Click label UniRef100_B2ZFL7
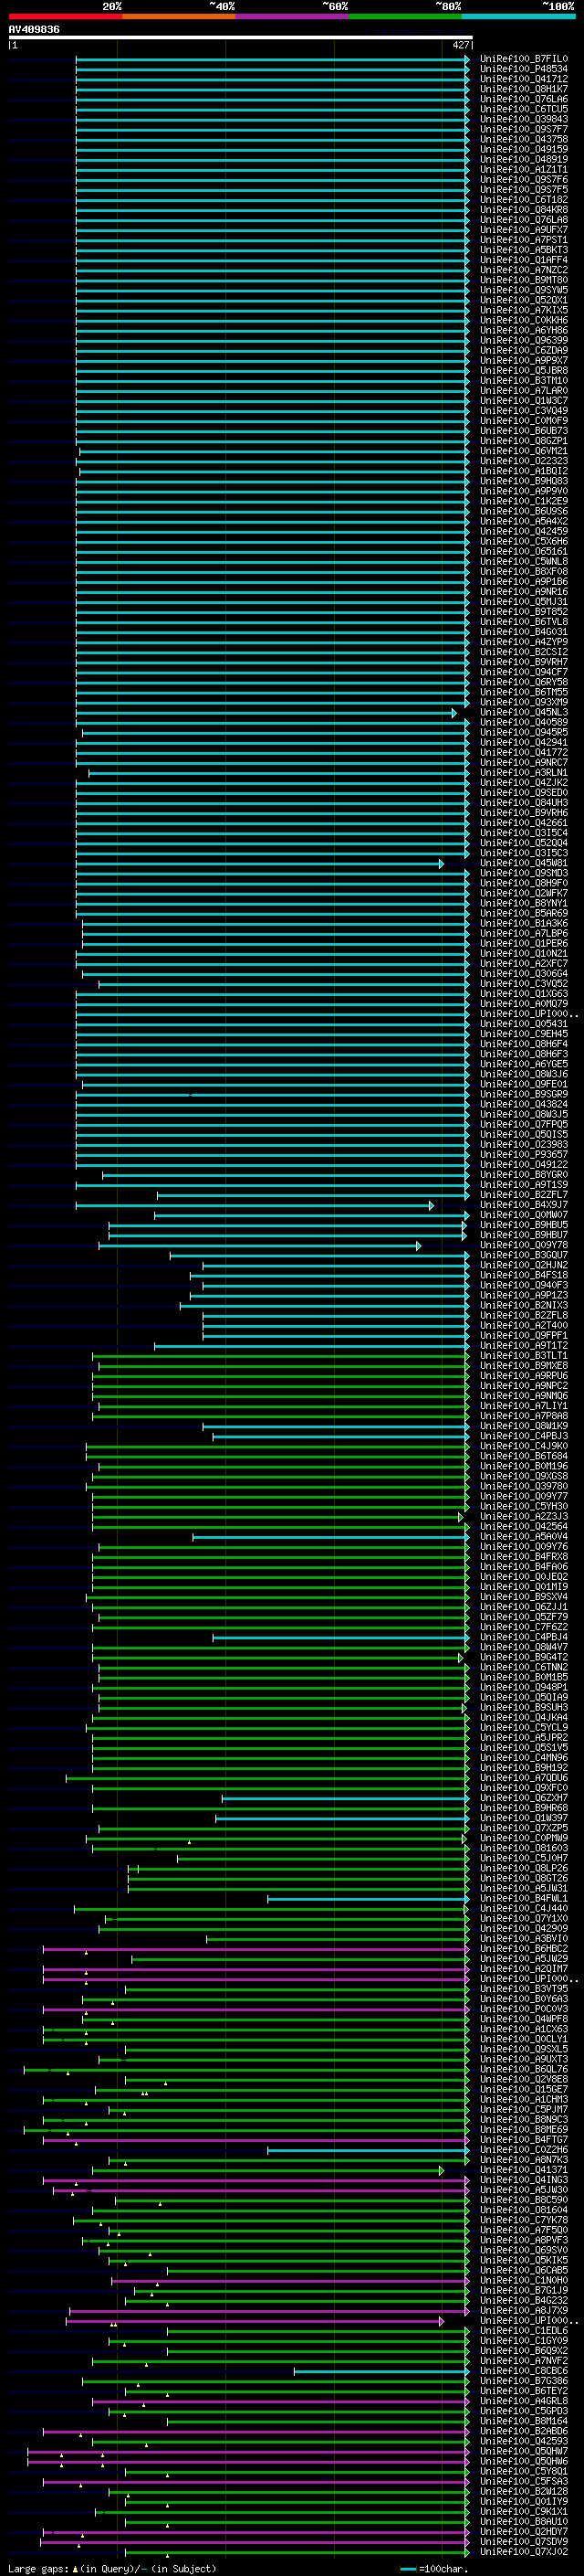Screen dimensions: 584x2576 tap(523, 1195)
